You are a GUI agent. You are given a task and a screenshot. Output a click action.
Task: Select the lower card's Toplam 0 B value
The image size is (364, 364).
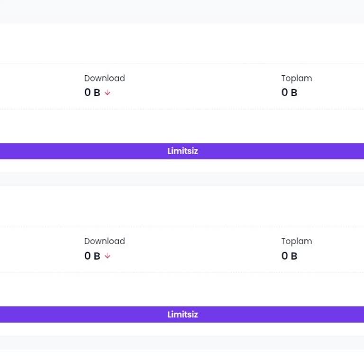pos(289,256)
